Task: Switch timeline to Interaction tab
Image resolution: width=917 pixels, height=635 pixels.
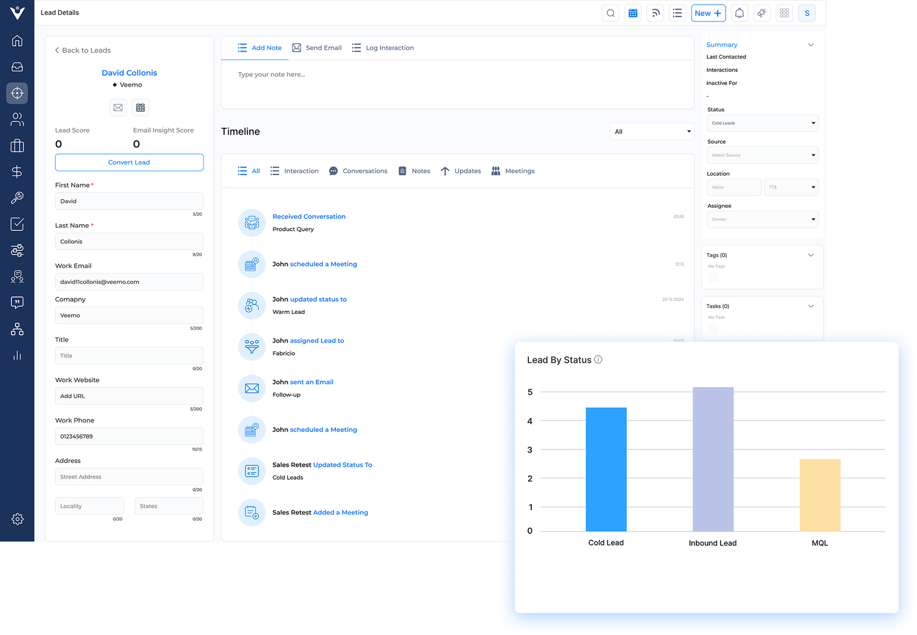Action: click(x=295, y=171)
